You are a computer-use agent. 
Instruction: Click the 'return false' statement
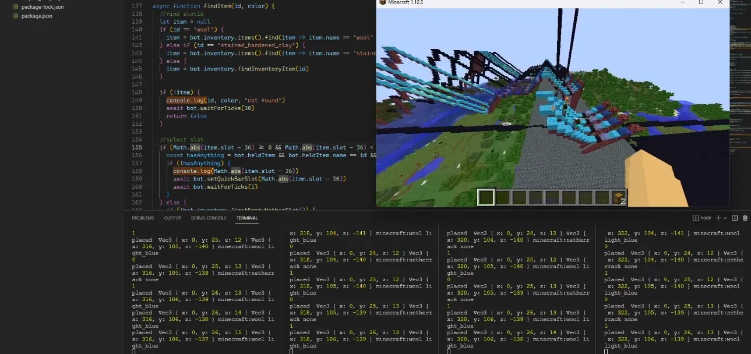point(186,116)
